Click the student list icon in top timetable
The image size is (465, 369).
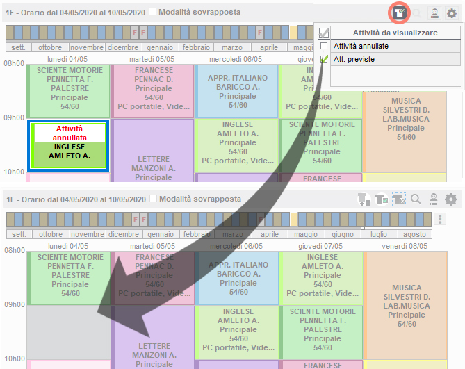click(434, 13)
